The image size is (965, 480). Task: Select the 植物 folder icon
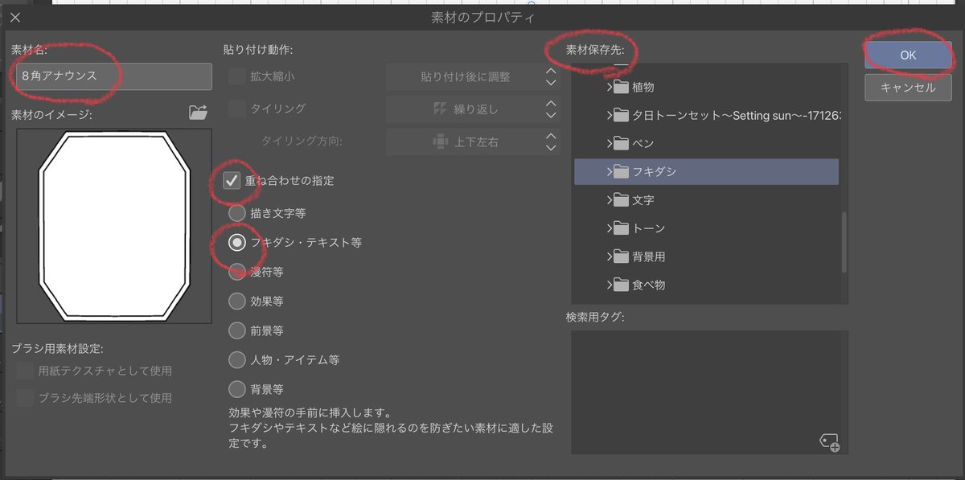[620, 87]
